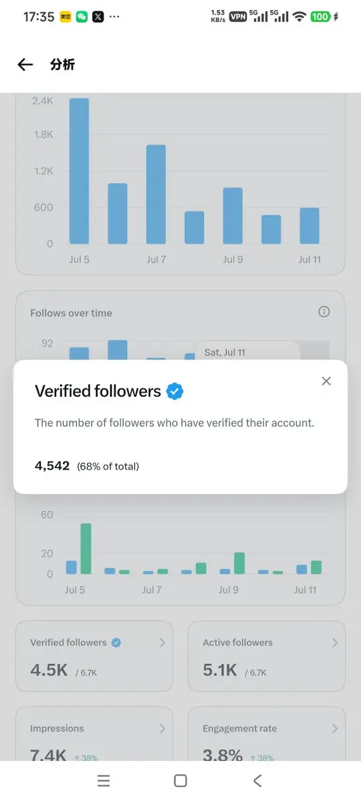The width and height of the screenshot is (361, 803).
Task: Select the tallest Jul 5 blue bar
Action: [79, 171]
